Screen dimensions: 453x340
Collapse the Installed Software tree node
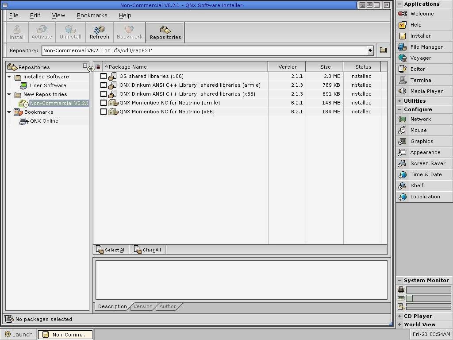point(9,77)
